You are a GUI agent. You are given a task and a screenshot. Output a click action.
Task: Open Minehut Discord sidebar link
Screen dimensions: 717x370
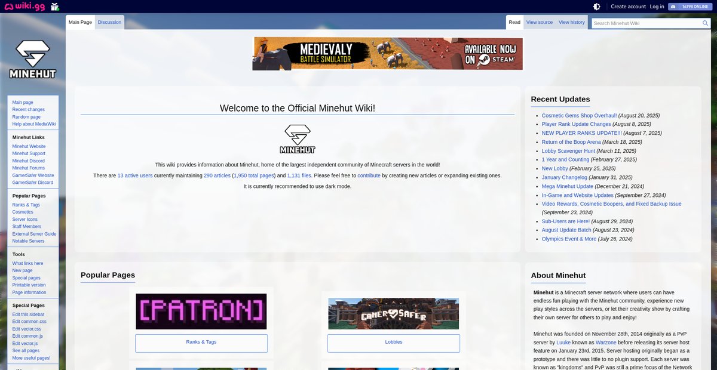(x=29, y=161)
